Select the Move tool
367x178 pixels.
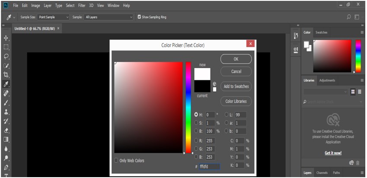click(x=6, y=38)
